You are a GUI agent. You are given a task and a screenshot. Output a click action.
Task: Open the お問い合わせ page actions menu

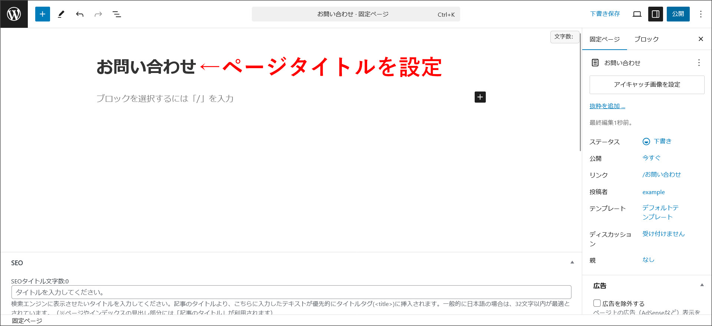pyautogui.click(x=699, y=63)
